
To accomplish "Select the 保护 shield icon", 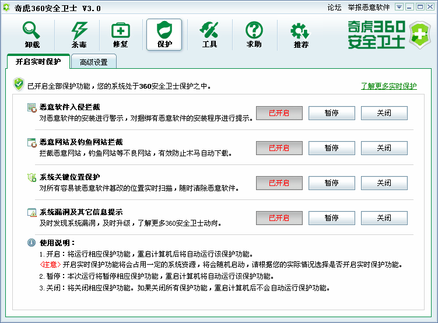I will 164,34.
